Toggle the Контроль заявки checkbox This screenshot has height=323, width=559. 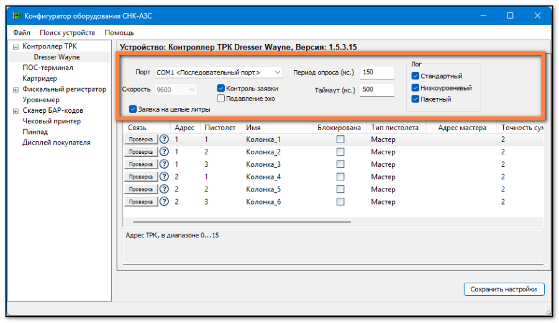220,89
